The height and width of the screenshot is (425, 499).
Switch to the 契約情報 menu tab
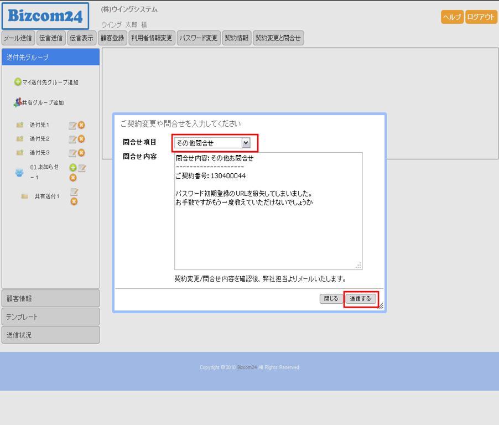tap(236, 38)
